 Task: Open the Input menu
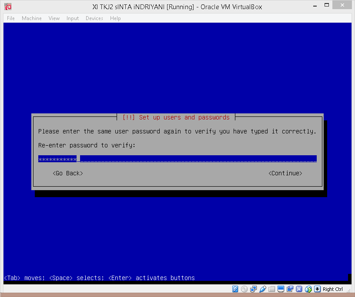point(73,18)
